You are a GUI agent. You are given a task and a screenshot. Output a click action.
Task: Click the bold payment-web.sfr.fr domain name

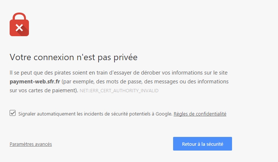click(x=35, y=82)
